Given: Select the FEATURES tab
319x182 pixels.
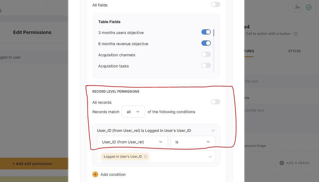Looking at the screenshot, I should [250, 51].
